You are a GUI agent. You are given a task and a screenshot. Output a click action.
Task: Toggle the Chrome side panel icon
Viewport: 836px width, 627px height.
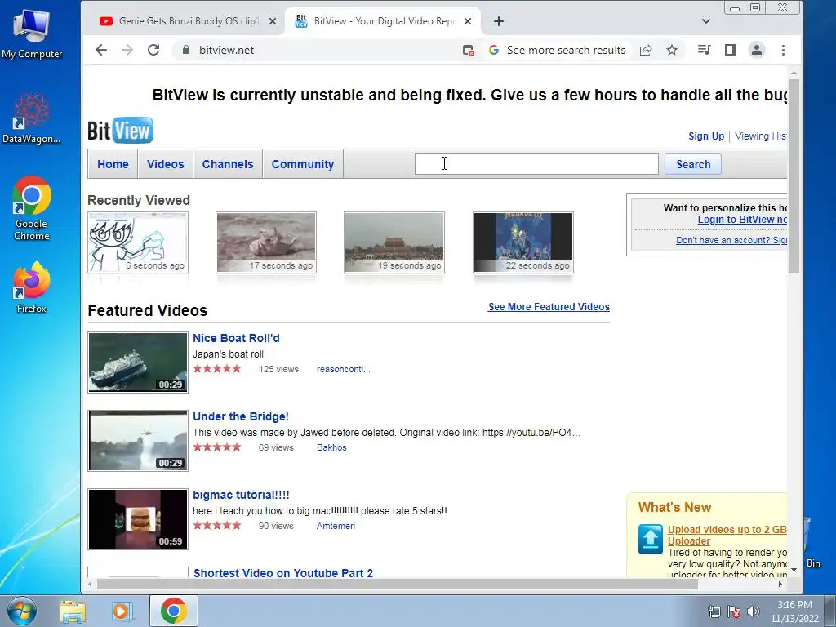(x=731, y=50)
